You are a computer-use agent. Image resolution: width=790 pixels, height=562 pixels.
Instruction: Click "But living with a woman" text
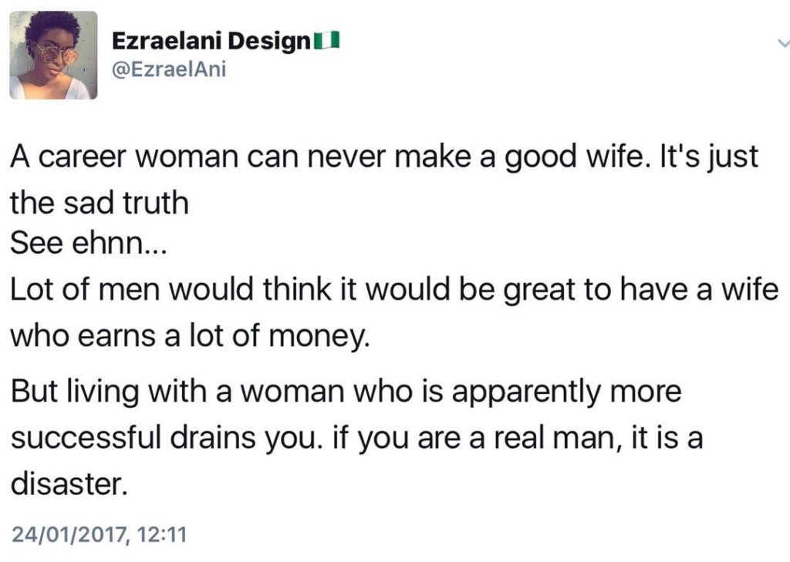(177, 392)
